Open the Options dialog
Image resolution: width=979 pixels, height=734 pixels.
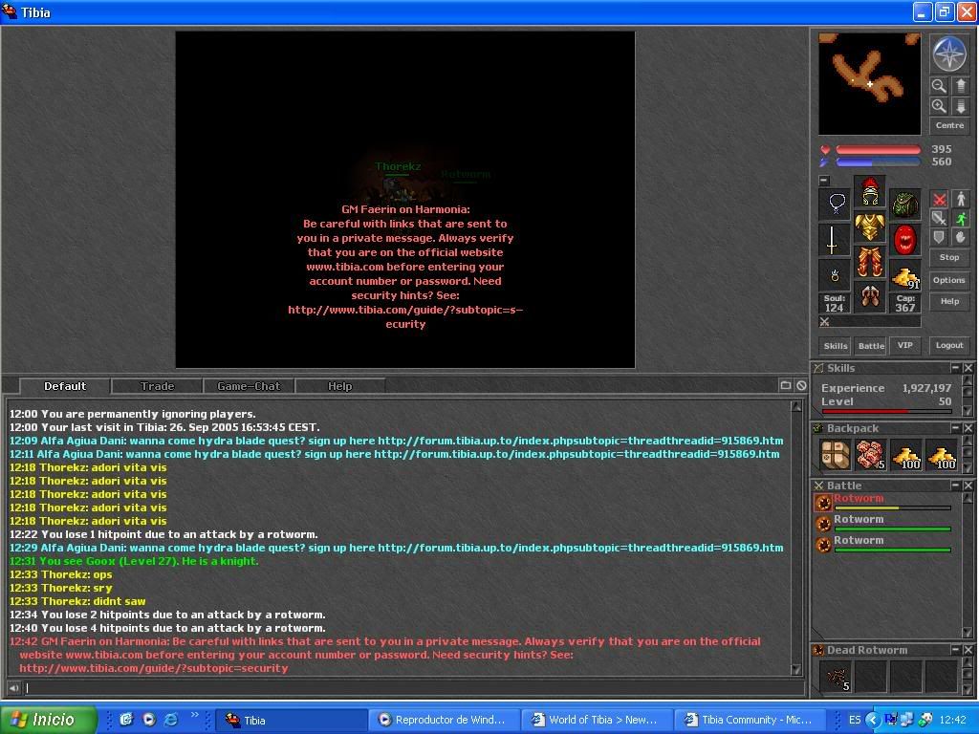click(x=949, y=280)
